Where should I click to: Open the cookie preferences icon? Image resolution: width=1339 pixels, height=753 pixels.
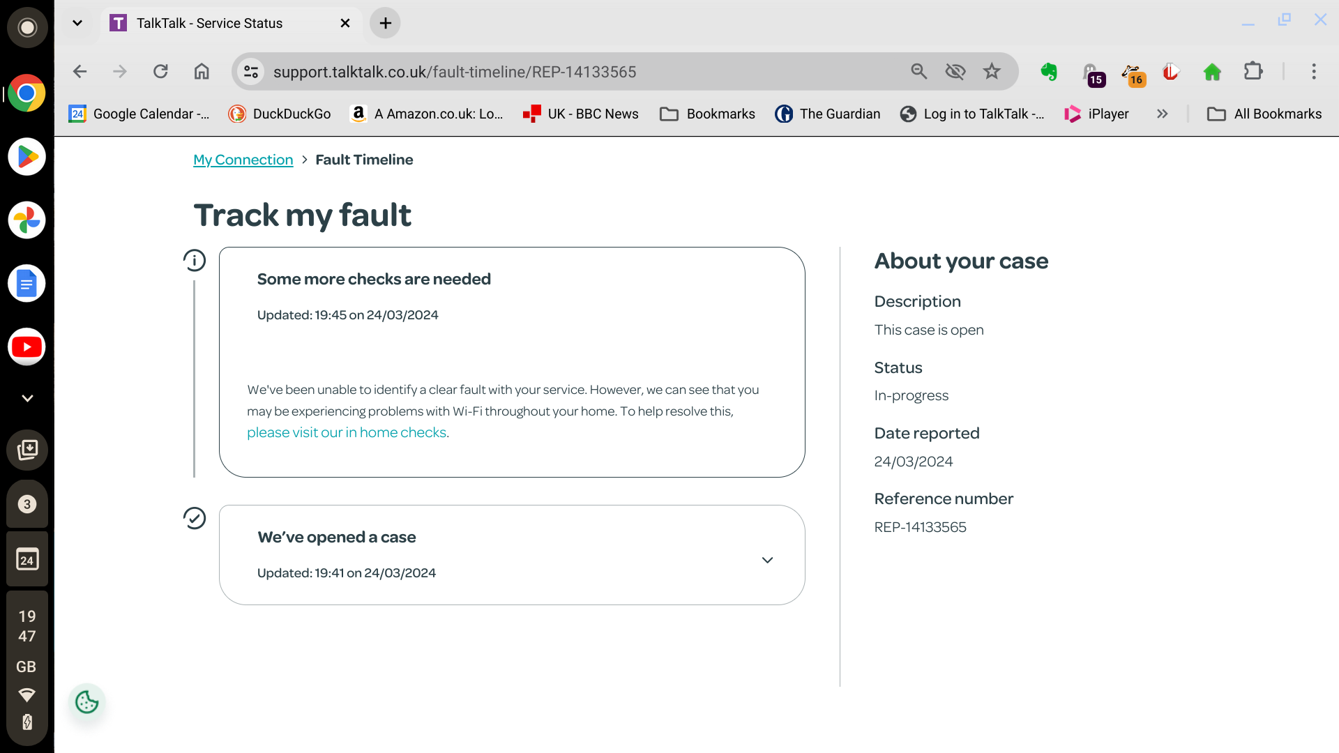(x=87, y=702)
